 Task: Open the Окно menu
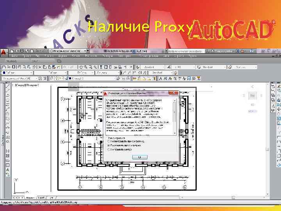(x=166, y=56)
